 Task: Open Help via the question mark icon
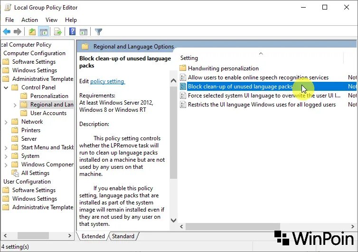pyautogui.click(x=72, y=31)
